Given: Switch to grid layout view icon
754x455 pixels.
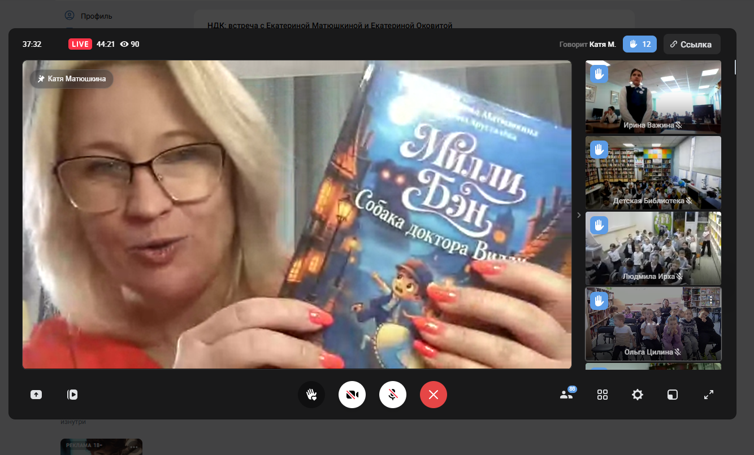Looking at the screenshot, I should point(603,395).
